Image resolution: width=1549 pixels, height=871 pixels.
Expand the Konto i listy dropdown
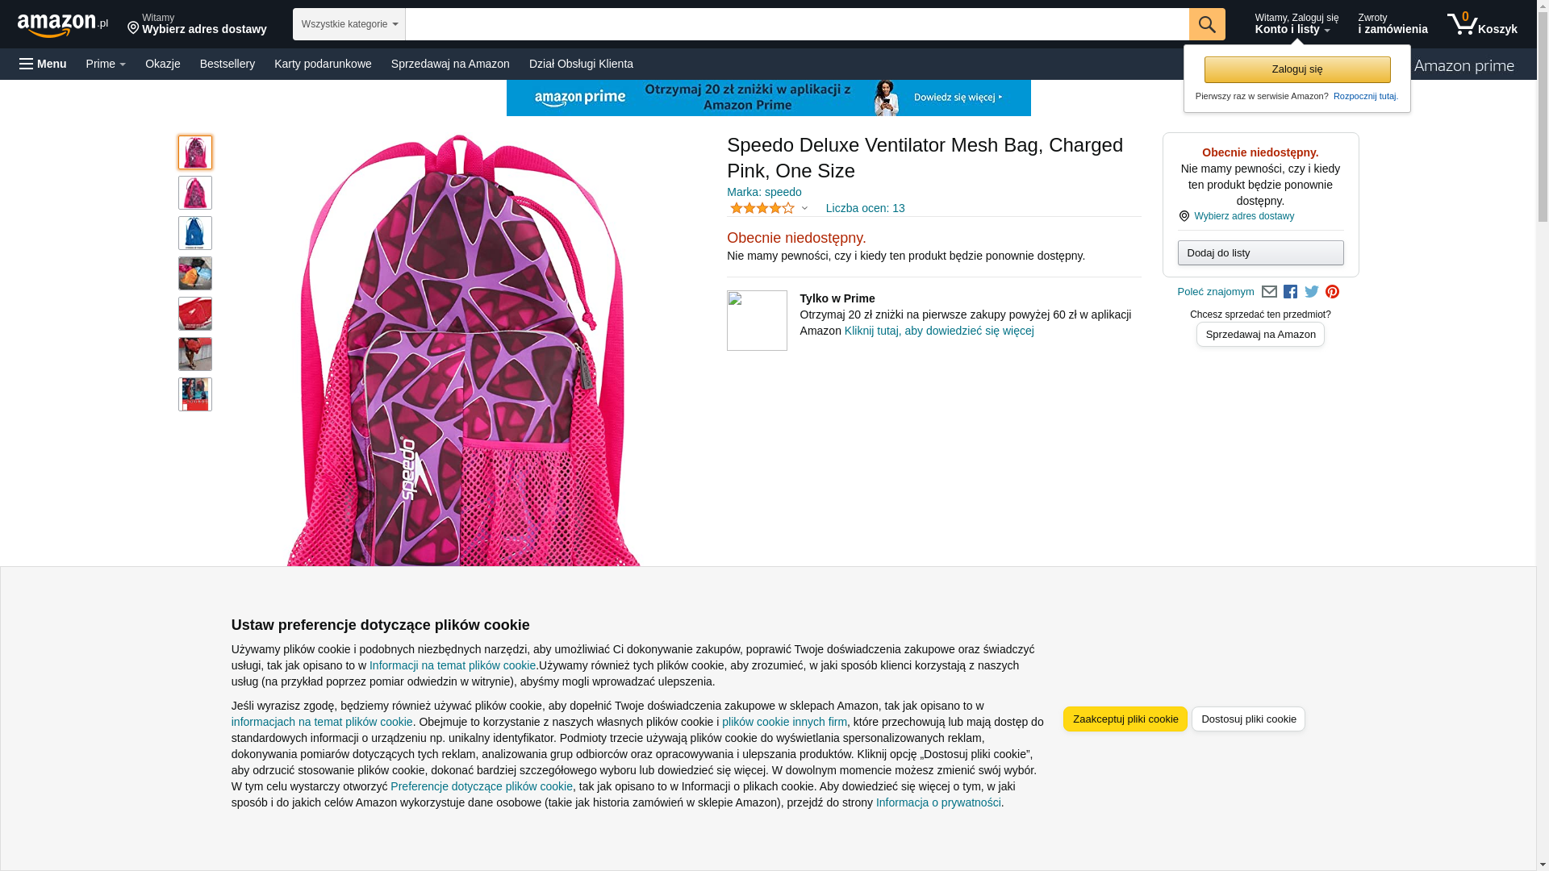pos(1296,24)
